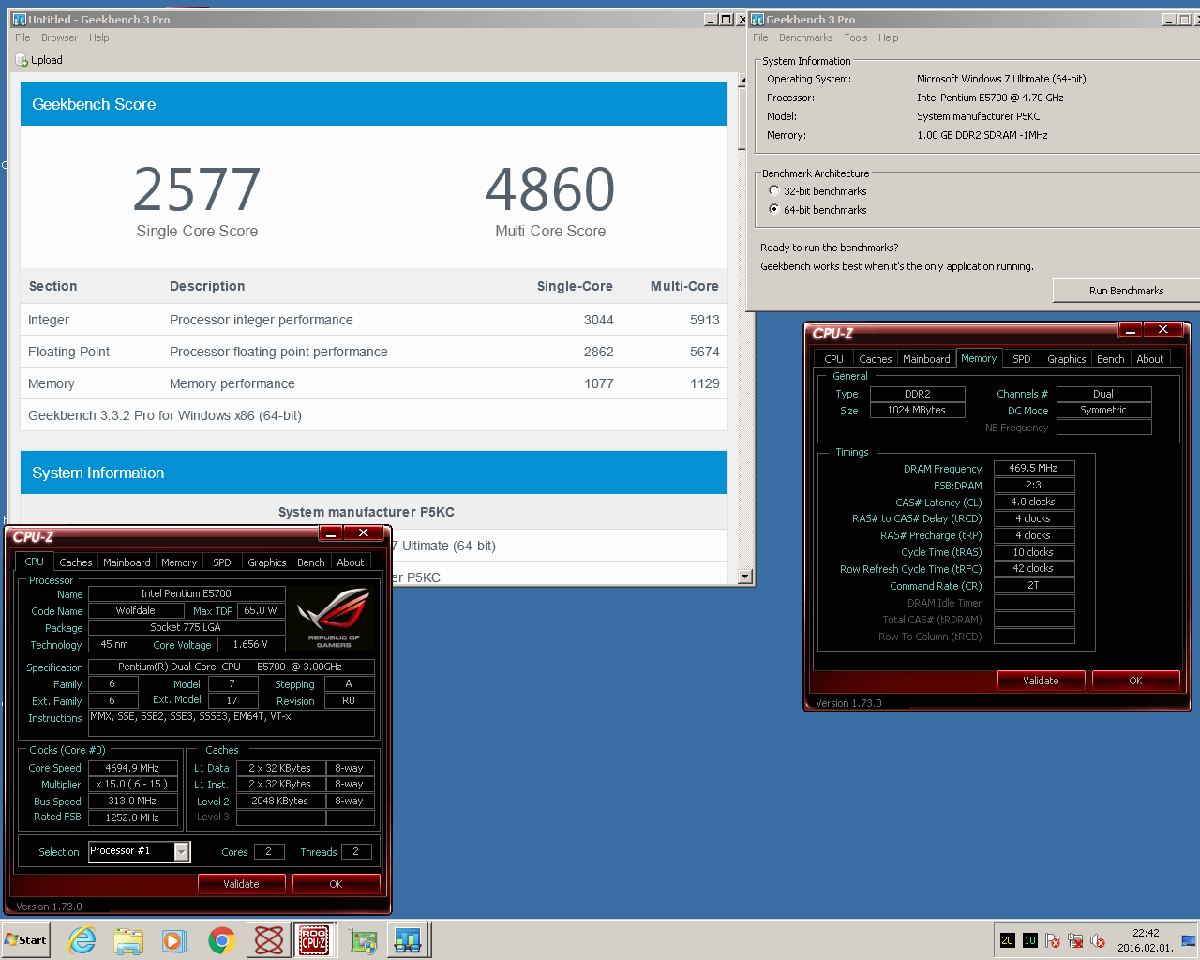Click the Republic of Gamers logo in CPU-Z
Screen dimensions: 1200x960
tap(333, 617)
